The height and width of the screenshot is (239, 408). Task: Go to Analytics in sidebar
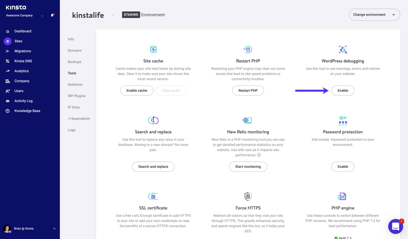[x=21, y=71]
